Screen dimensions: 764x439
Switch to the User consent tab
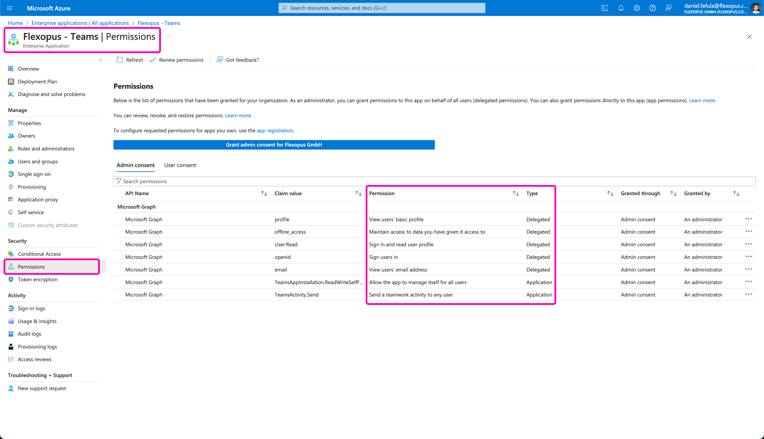tap(180, 165)
